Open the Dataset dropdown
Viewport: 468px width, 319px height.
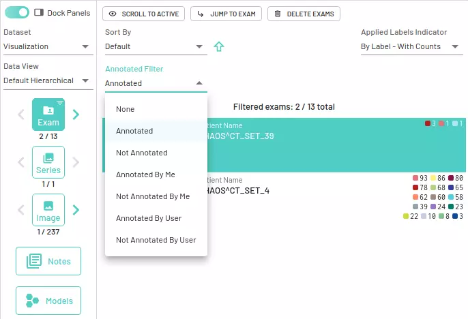click(48, 46)
